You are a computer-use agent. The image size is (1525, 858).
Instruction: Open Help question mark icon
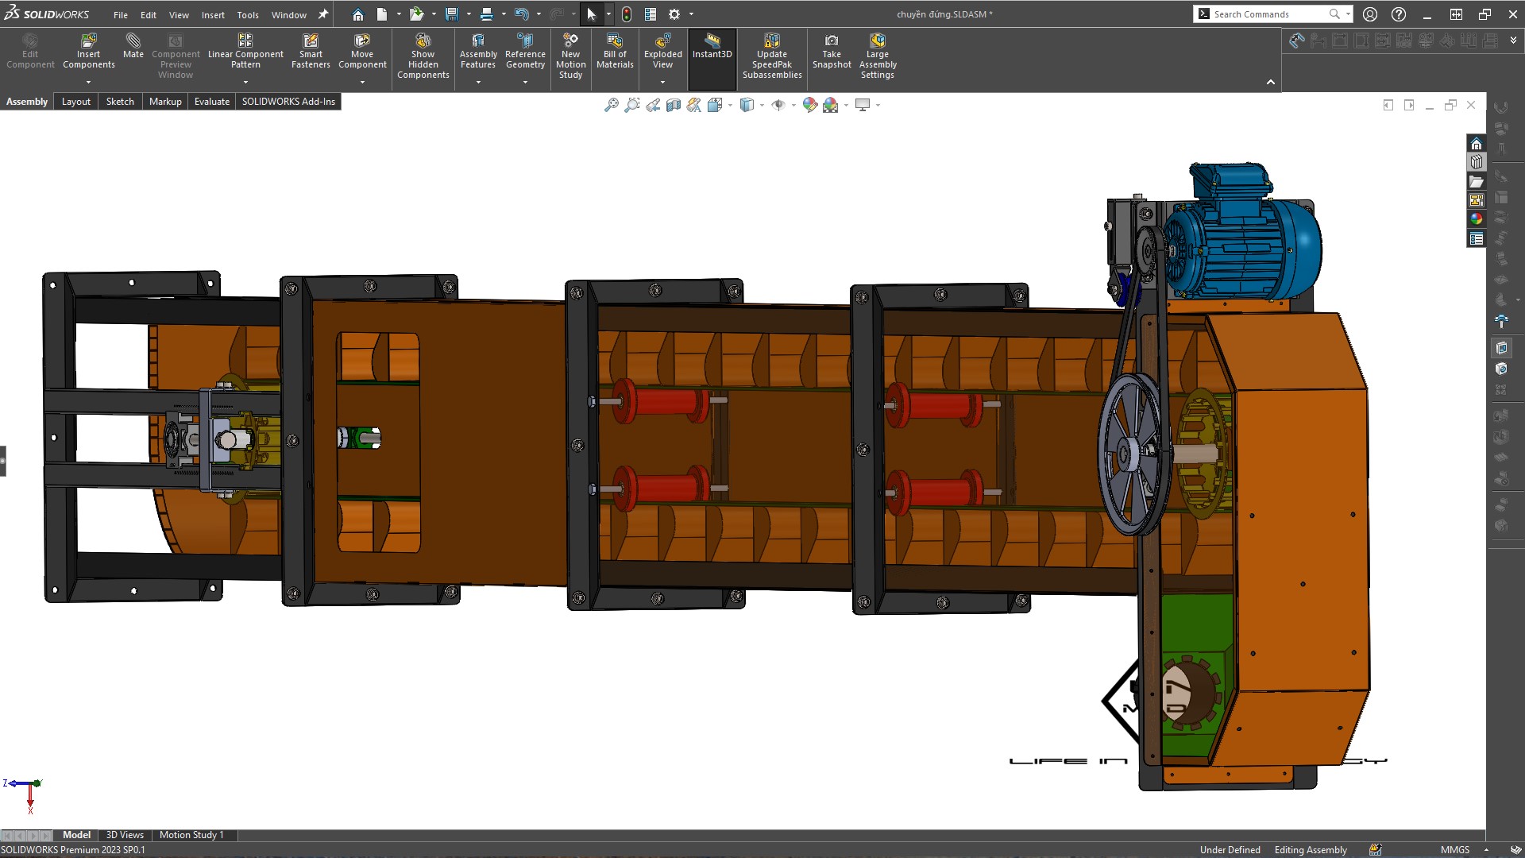click(1399, 14)
